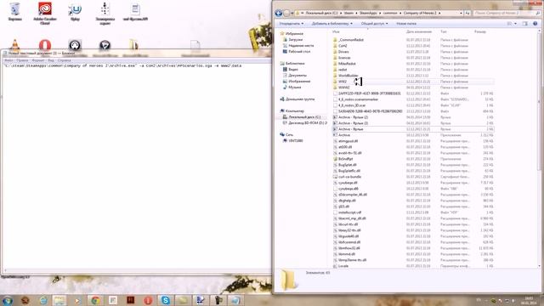Select the CoH2 folder
The height and width of the screenshot is (306, 544).
pos(343,46)
